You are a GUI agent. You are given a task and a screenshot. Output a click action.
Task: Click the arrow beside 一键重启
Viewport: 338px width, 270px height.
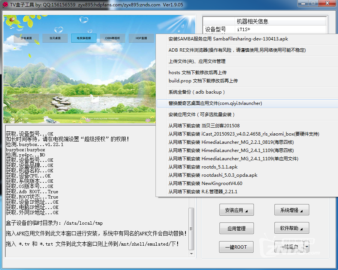(x=307, y=247)
